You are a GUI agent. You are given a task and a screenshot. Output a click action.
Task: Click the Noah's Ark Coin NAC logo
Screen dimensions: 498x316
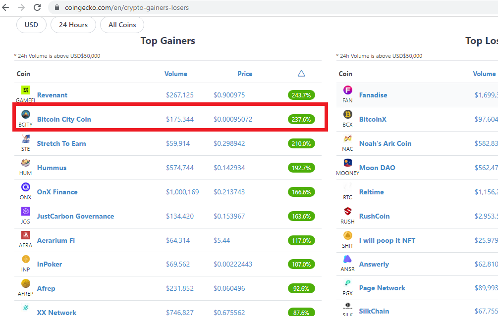(x=348, y=138)
